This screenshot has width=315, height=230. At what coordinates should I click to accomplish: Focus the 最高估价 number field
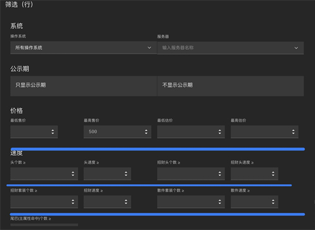(265, 132)
